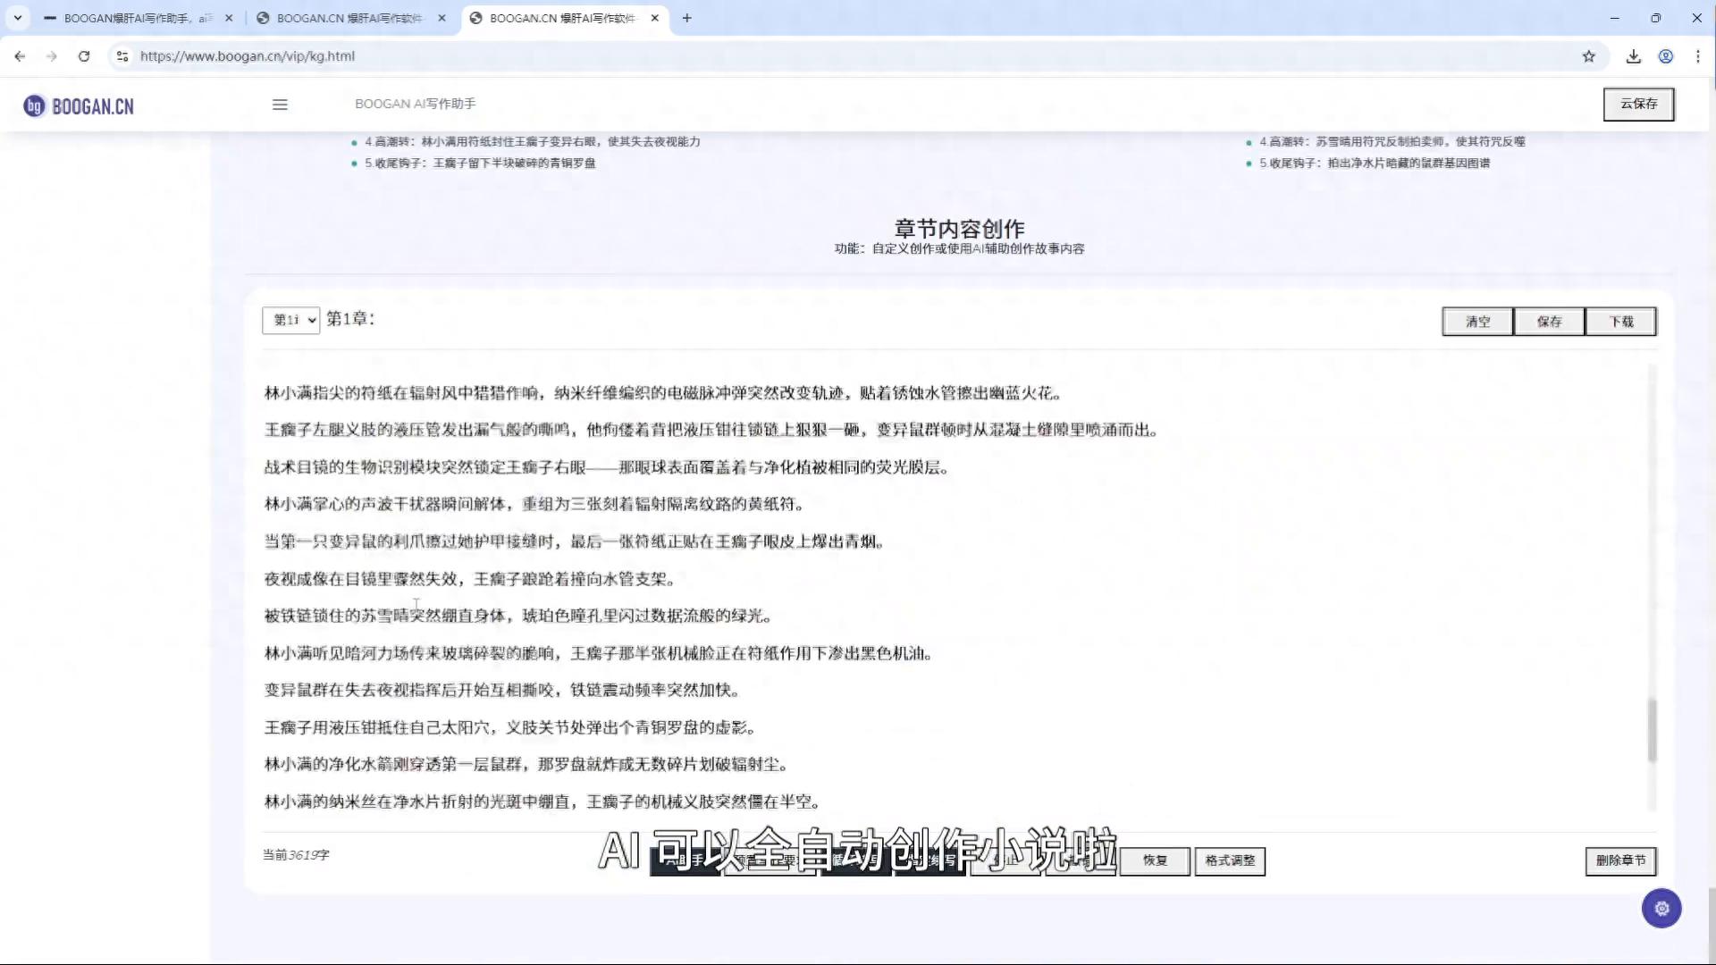Delete the chapter via 删除章节 button
This screenshot has height=965, width=1716.
click(1620, 861)
